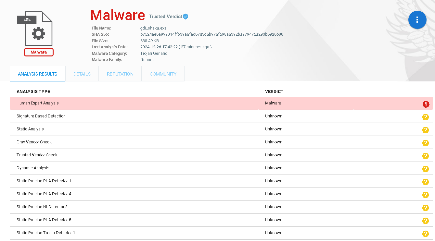Click question icon on Dynamic Analysis row

click(x=425, y=169)
